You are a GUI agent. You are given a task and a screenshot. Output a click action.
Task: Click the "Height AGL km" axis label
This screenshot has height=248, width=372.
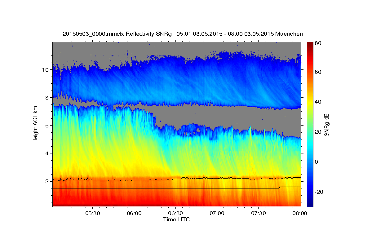(35, 124)
